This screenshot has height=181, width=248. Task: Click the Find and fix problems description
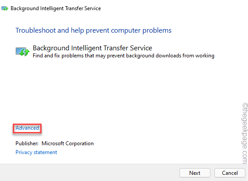point(123,56)
